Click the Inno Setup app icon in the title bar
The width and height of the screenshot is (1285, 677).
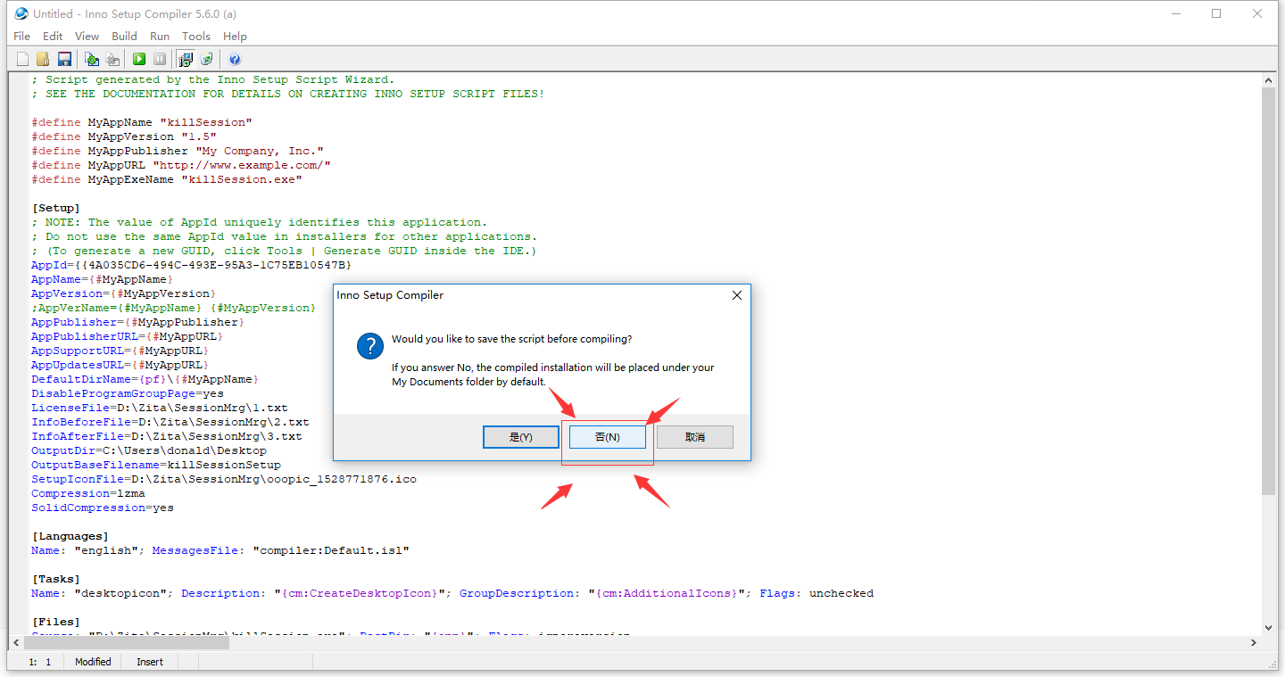(x=21, y=13)
